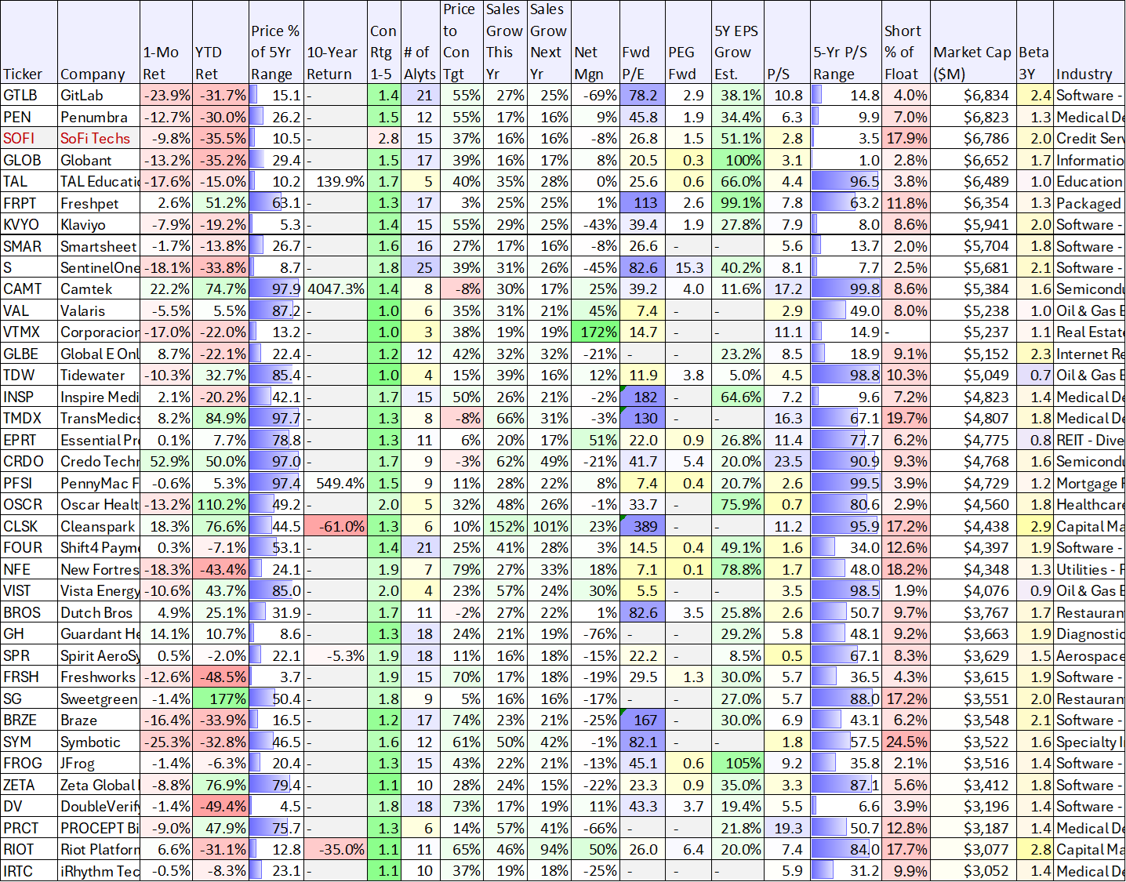1126x882 pixels.
Task: Select Globant's 100% EPS growth cell
Action: click(738, 161)
